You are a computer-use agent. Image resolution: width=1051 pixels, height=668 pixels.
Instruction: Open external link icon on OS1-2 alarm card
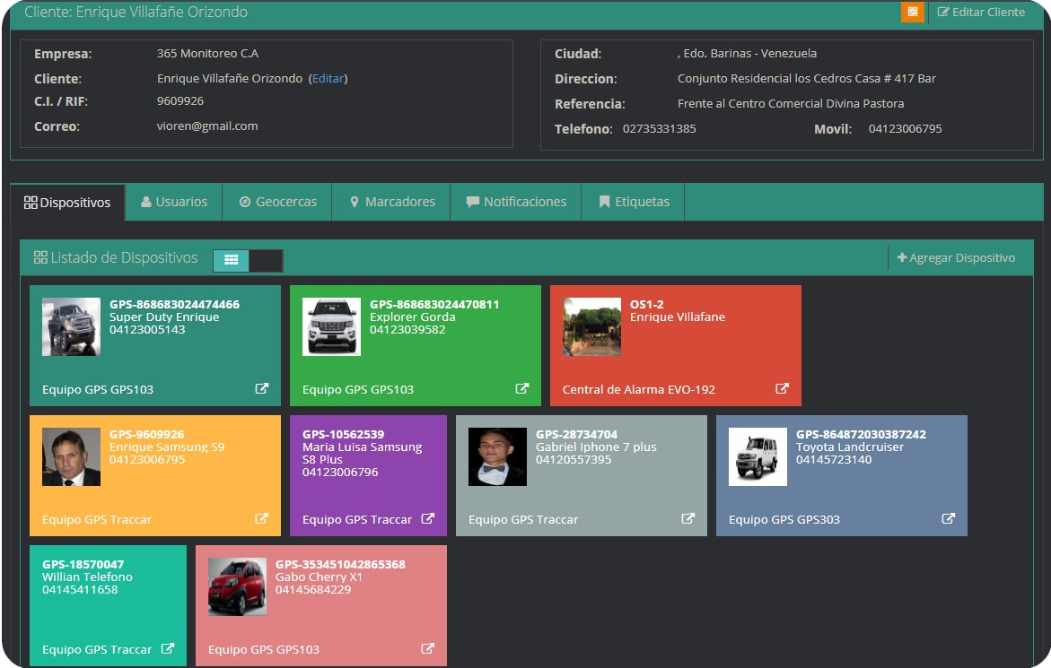[782, 389]
